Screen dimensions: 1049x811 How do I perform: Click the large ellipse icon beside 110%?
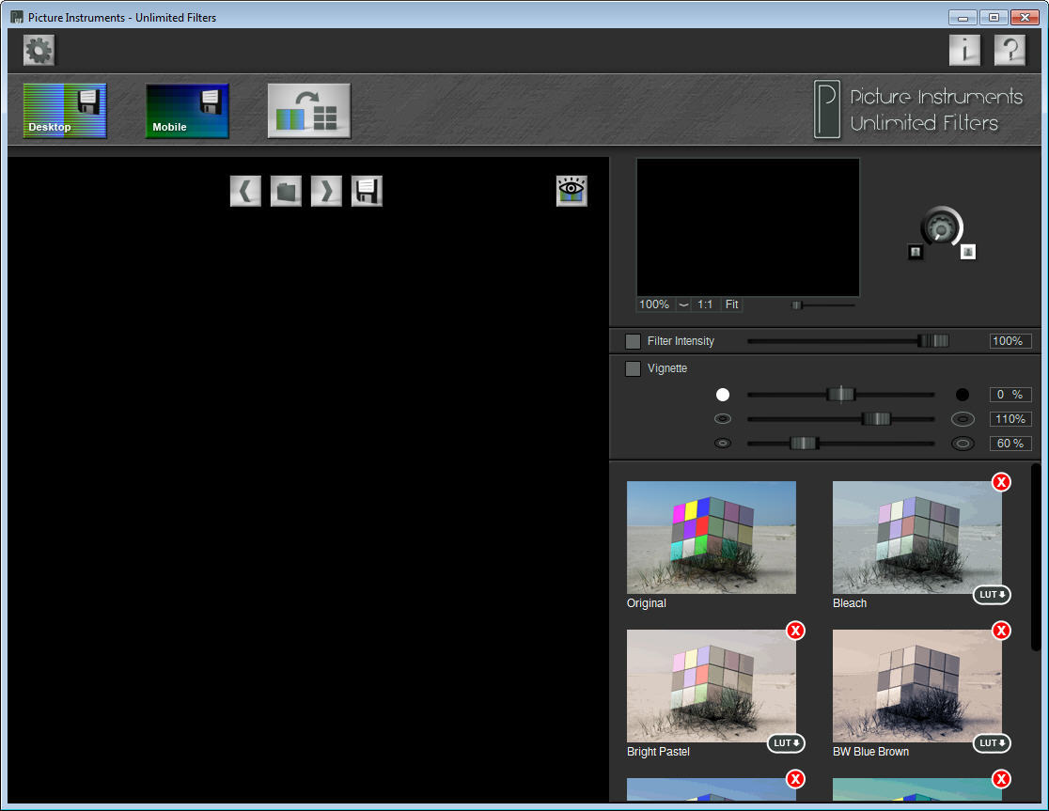pos(963,419)
